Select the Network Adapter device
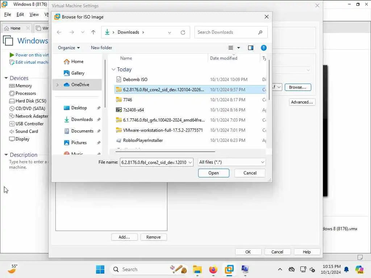Image resolution: width=371 pixels, height=278 pixels. click(x=29, y=116)
